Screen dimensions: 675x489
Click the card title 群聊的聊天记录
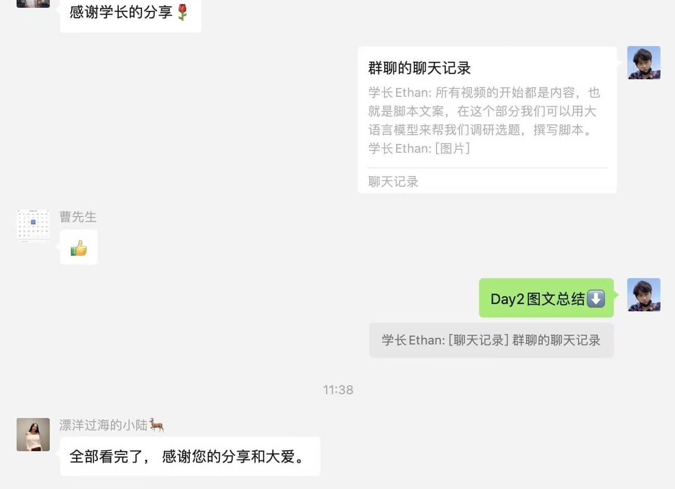(x=419, y=68)
